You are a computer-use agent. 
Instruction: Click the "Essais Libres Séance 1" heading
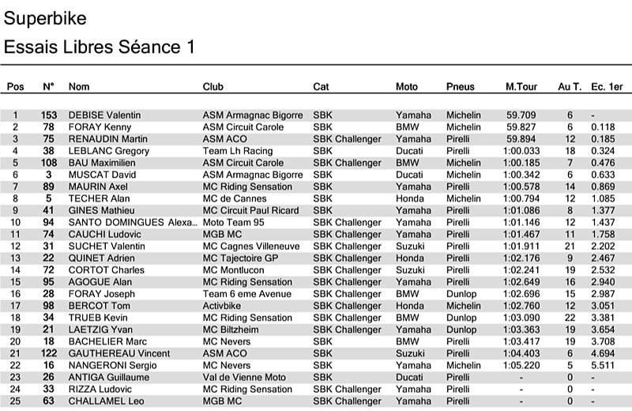pyautogui.click(x=99, y=47)
